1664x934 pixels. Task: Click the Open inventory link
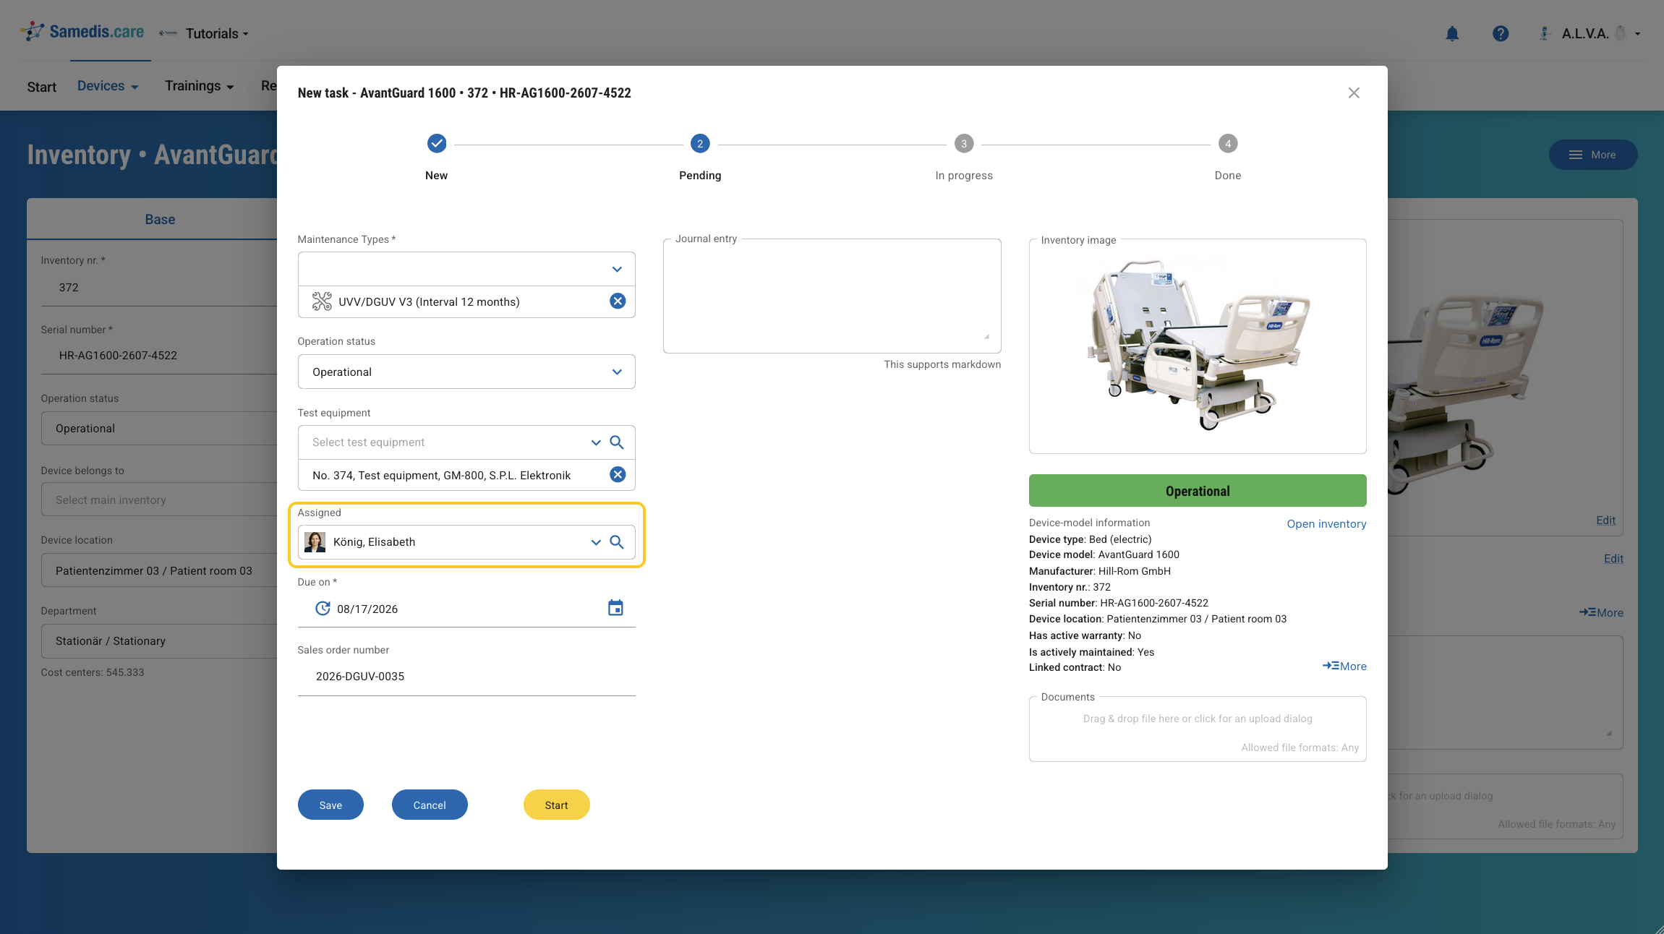point(1326,524)
